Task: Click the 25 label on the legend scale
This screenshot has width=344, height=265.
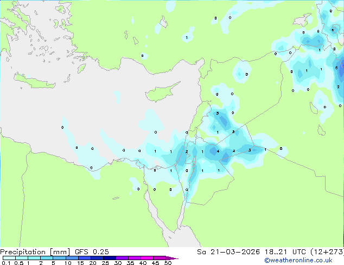Action: [x=105, y=263]
